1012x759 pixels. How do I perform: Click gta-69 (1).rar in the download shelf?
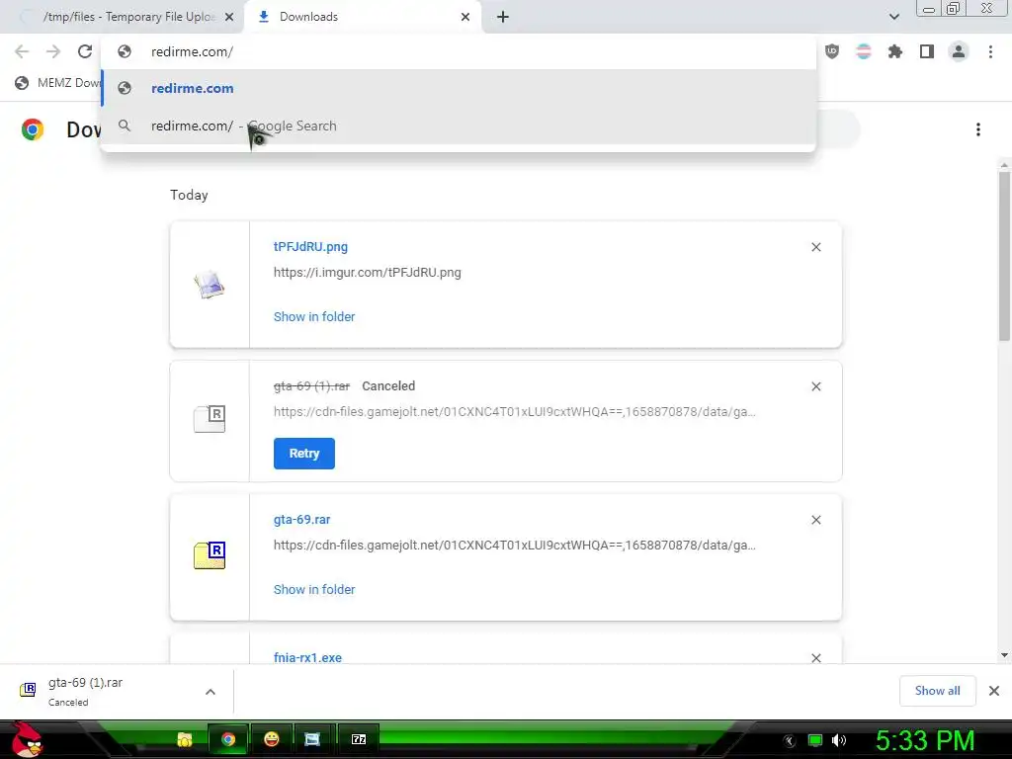tap(85, 683)
